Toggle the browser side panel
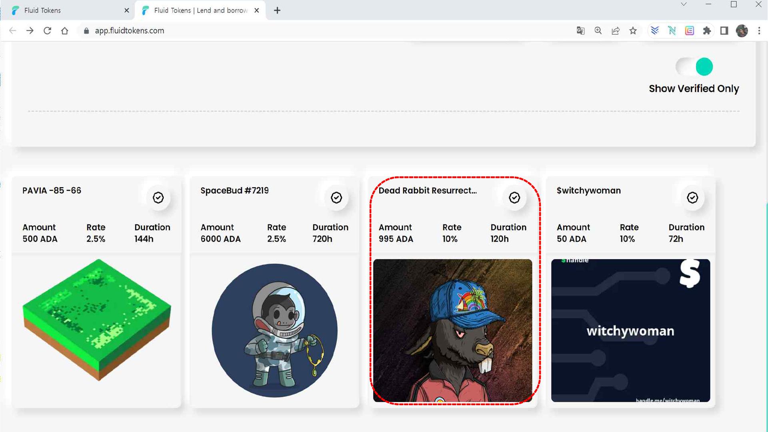The width and height of the screenshot is (768, 432). (x=724, y=31)
